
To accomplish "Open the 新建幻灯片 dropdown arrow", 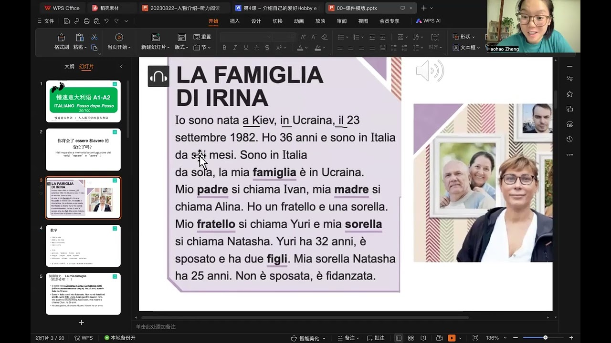I will [x=168, y=48].
